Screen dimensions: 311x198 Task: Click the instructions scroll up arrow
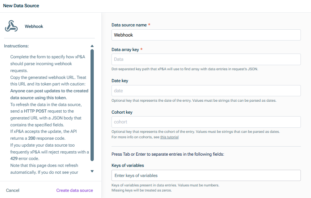[92, 46]
